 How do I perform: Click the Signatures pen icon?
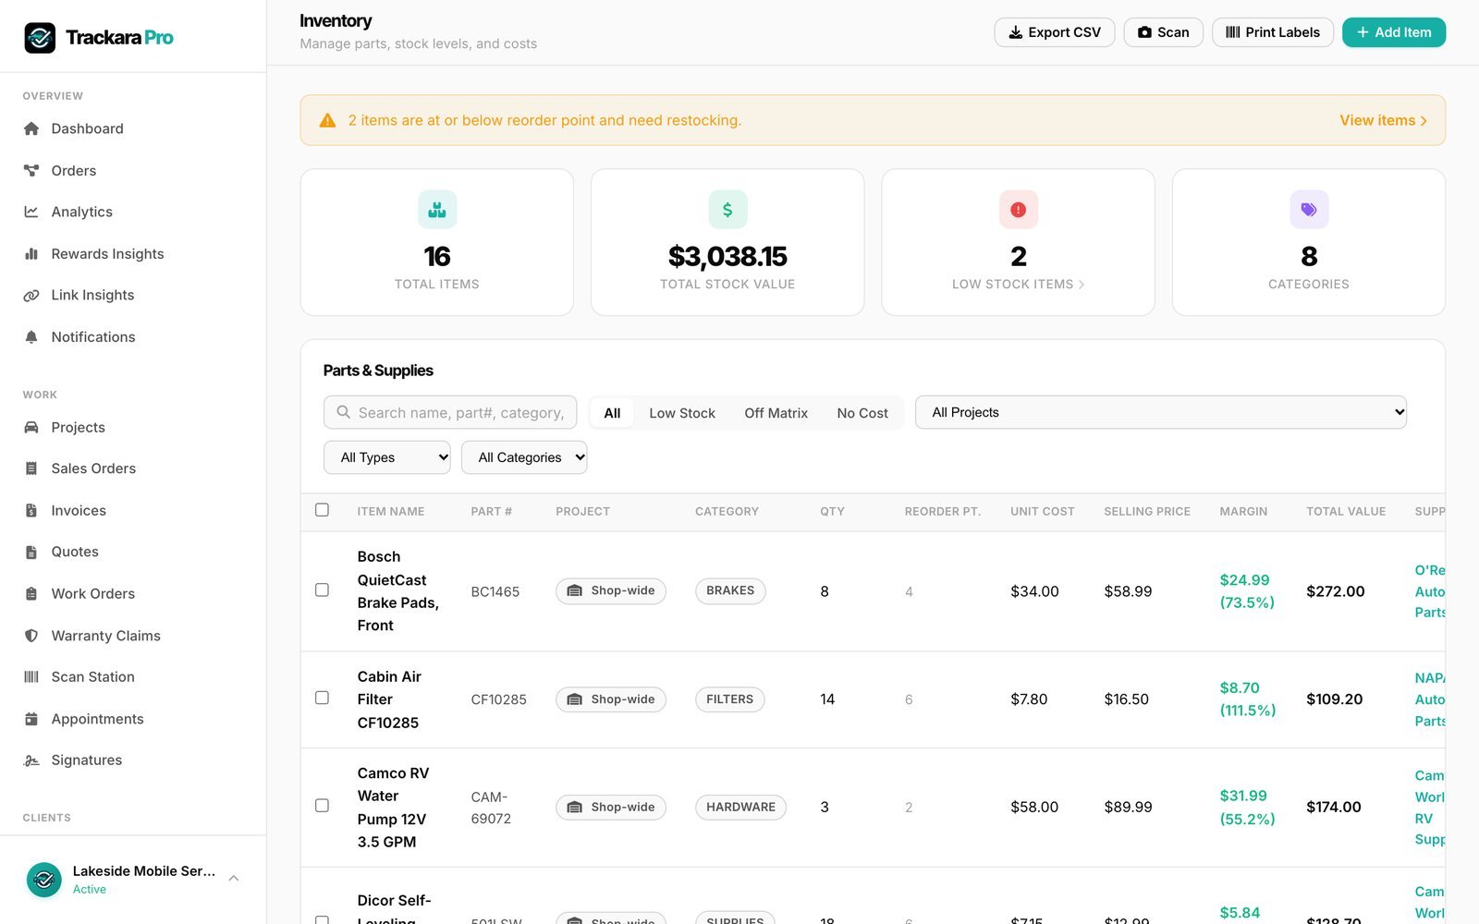[31, 760]
